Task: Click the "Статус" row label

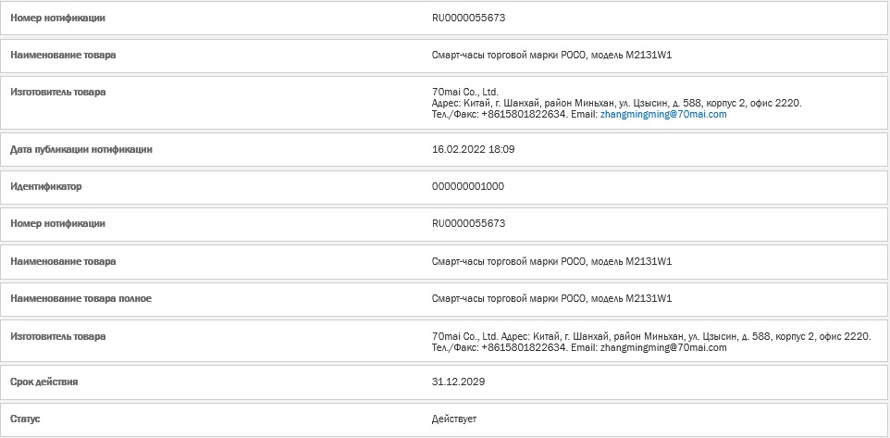Action: (25, 419)
